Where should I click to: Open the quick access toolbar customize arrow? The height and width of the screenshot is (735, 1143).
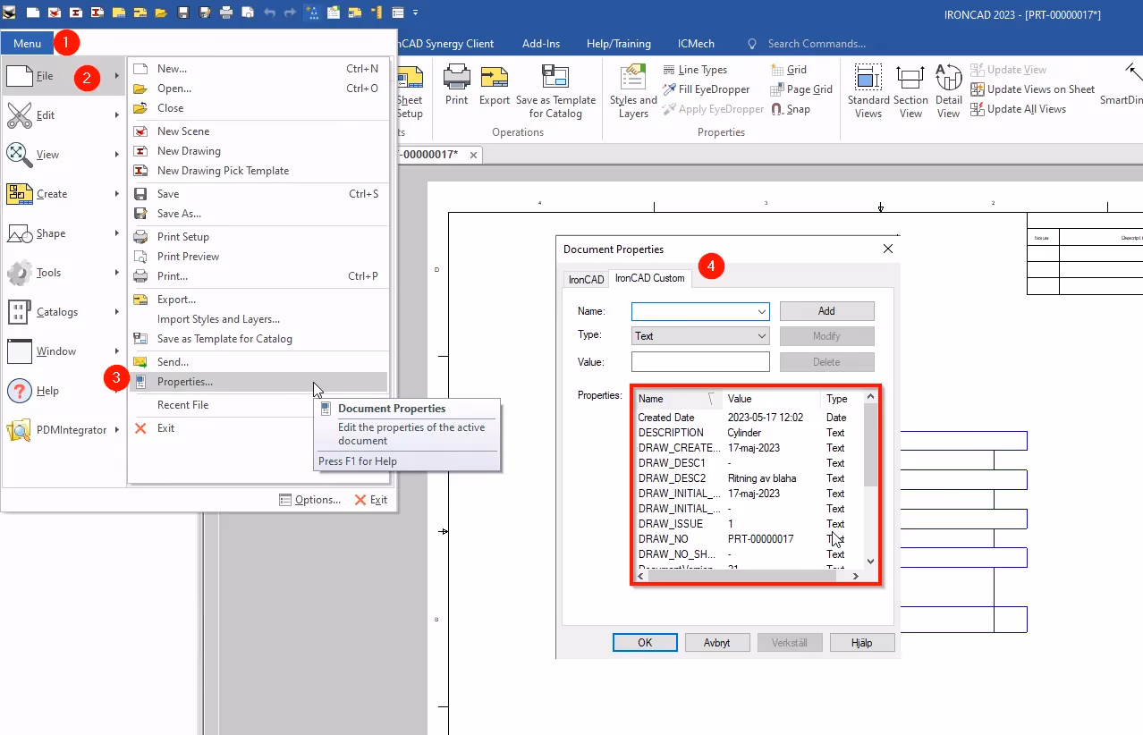[416, 13]
